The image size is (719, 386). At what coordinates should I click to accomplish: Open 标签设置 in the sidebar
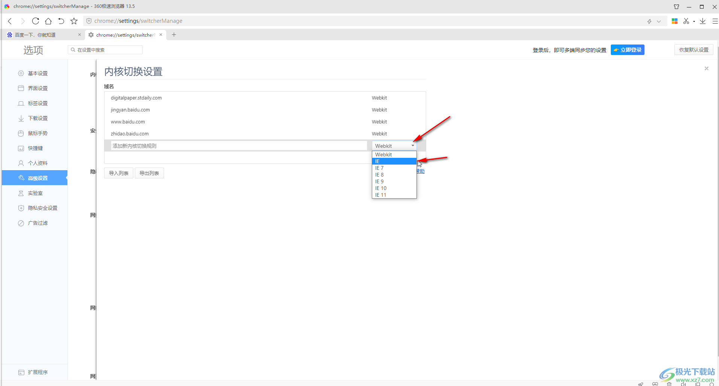[x=34, y=103]
